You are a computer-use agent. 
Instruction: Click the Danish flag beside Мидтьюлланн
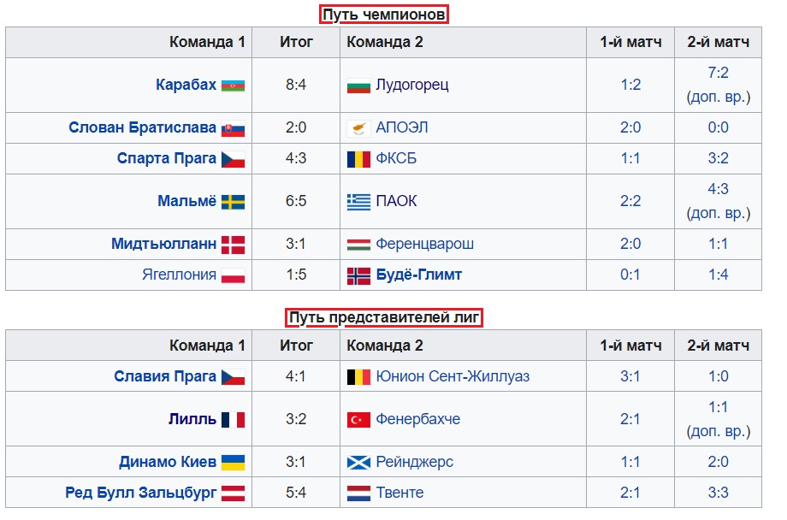233,245
